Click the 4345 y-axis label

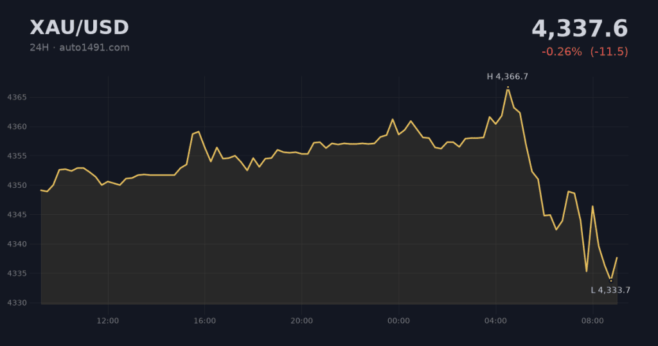17,215
